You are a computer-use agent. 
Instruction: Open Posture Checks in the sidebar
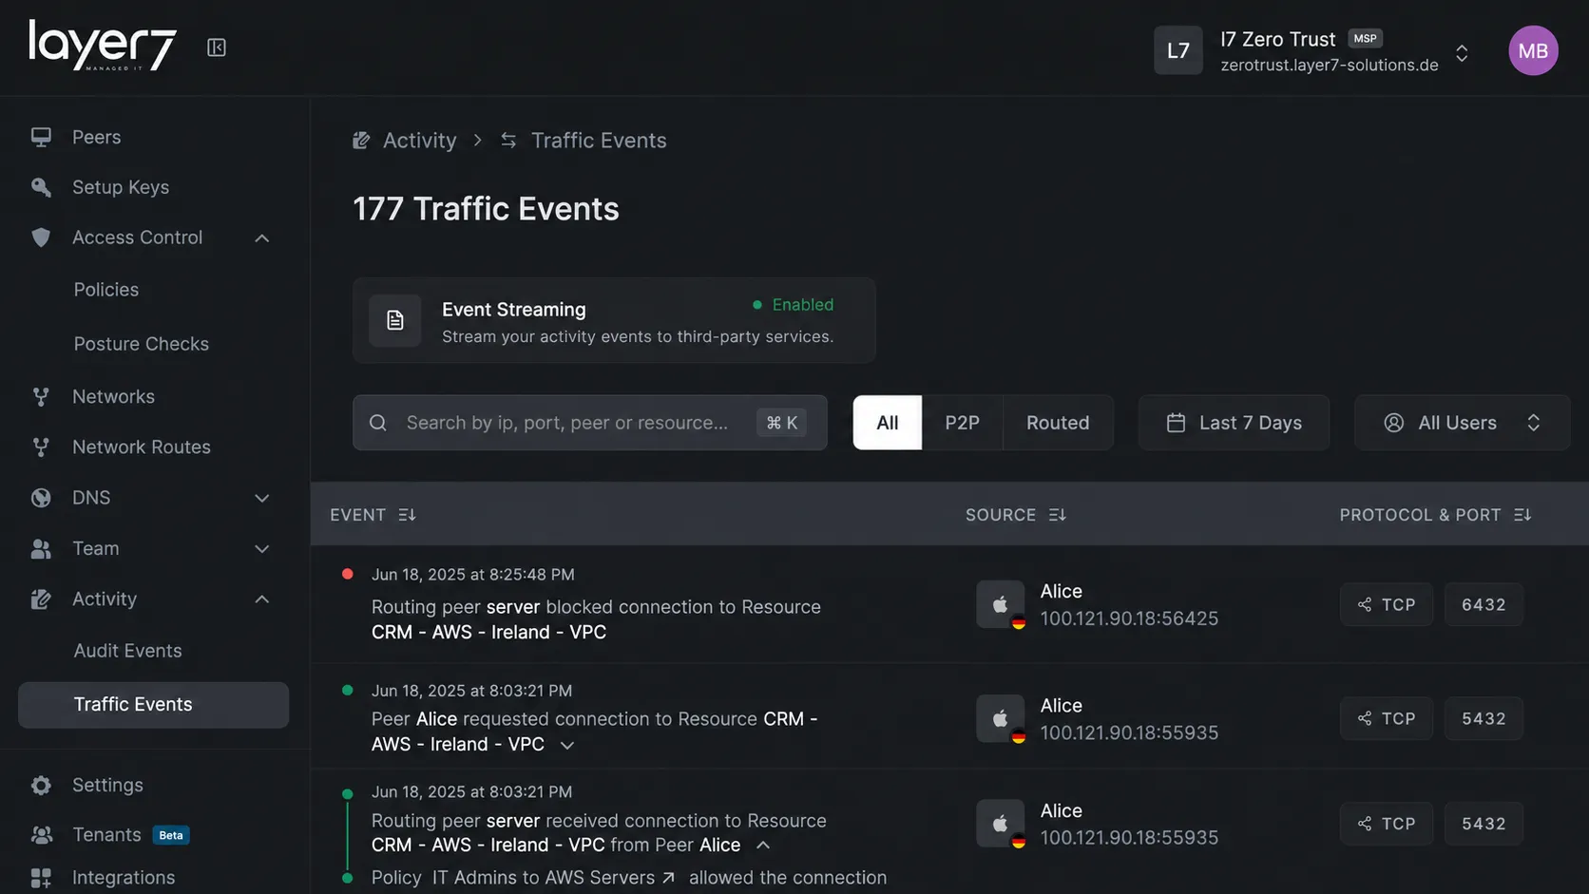click(x=142, y=344)
